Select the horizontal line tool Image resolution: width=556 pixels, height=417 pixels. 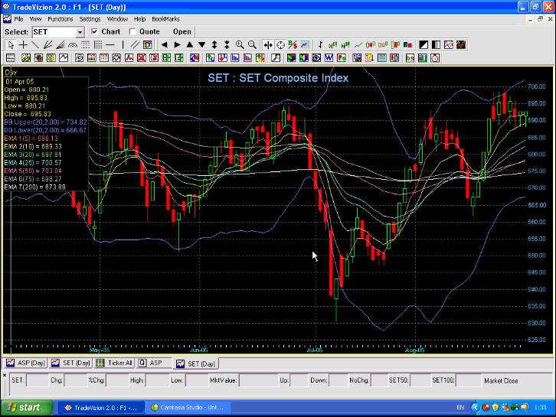(110, 45)
